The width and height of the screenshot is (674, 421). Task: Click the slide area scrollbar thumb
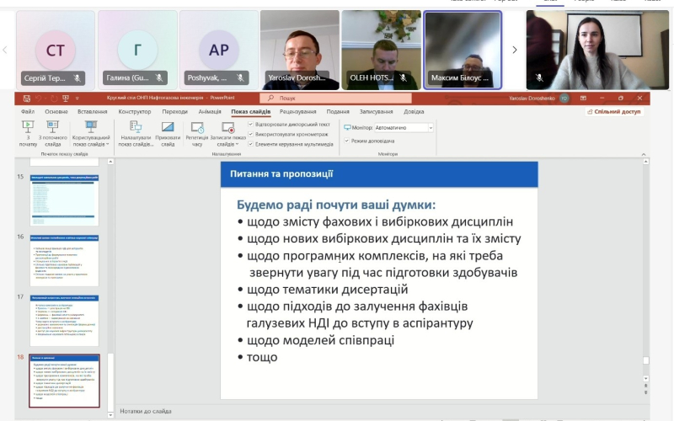coord(645,360)
